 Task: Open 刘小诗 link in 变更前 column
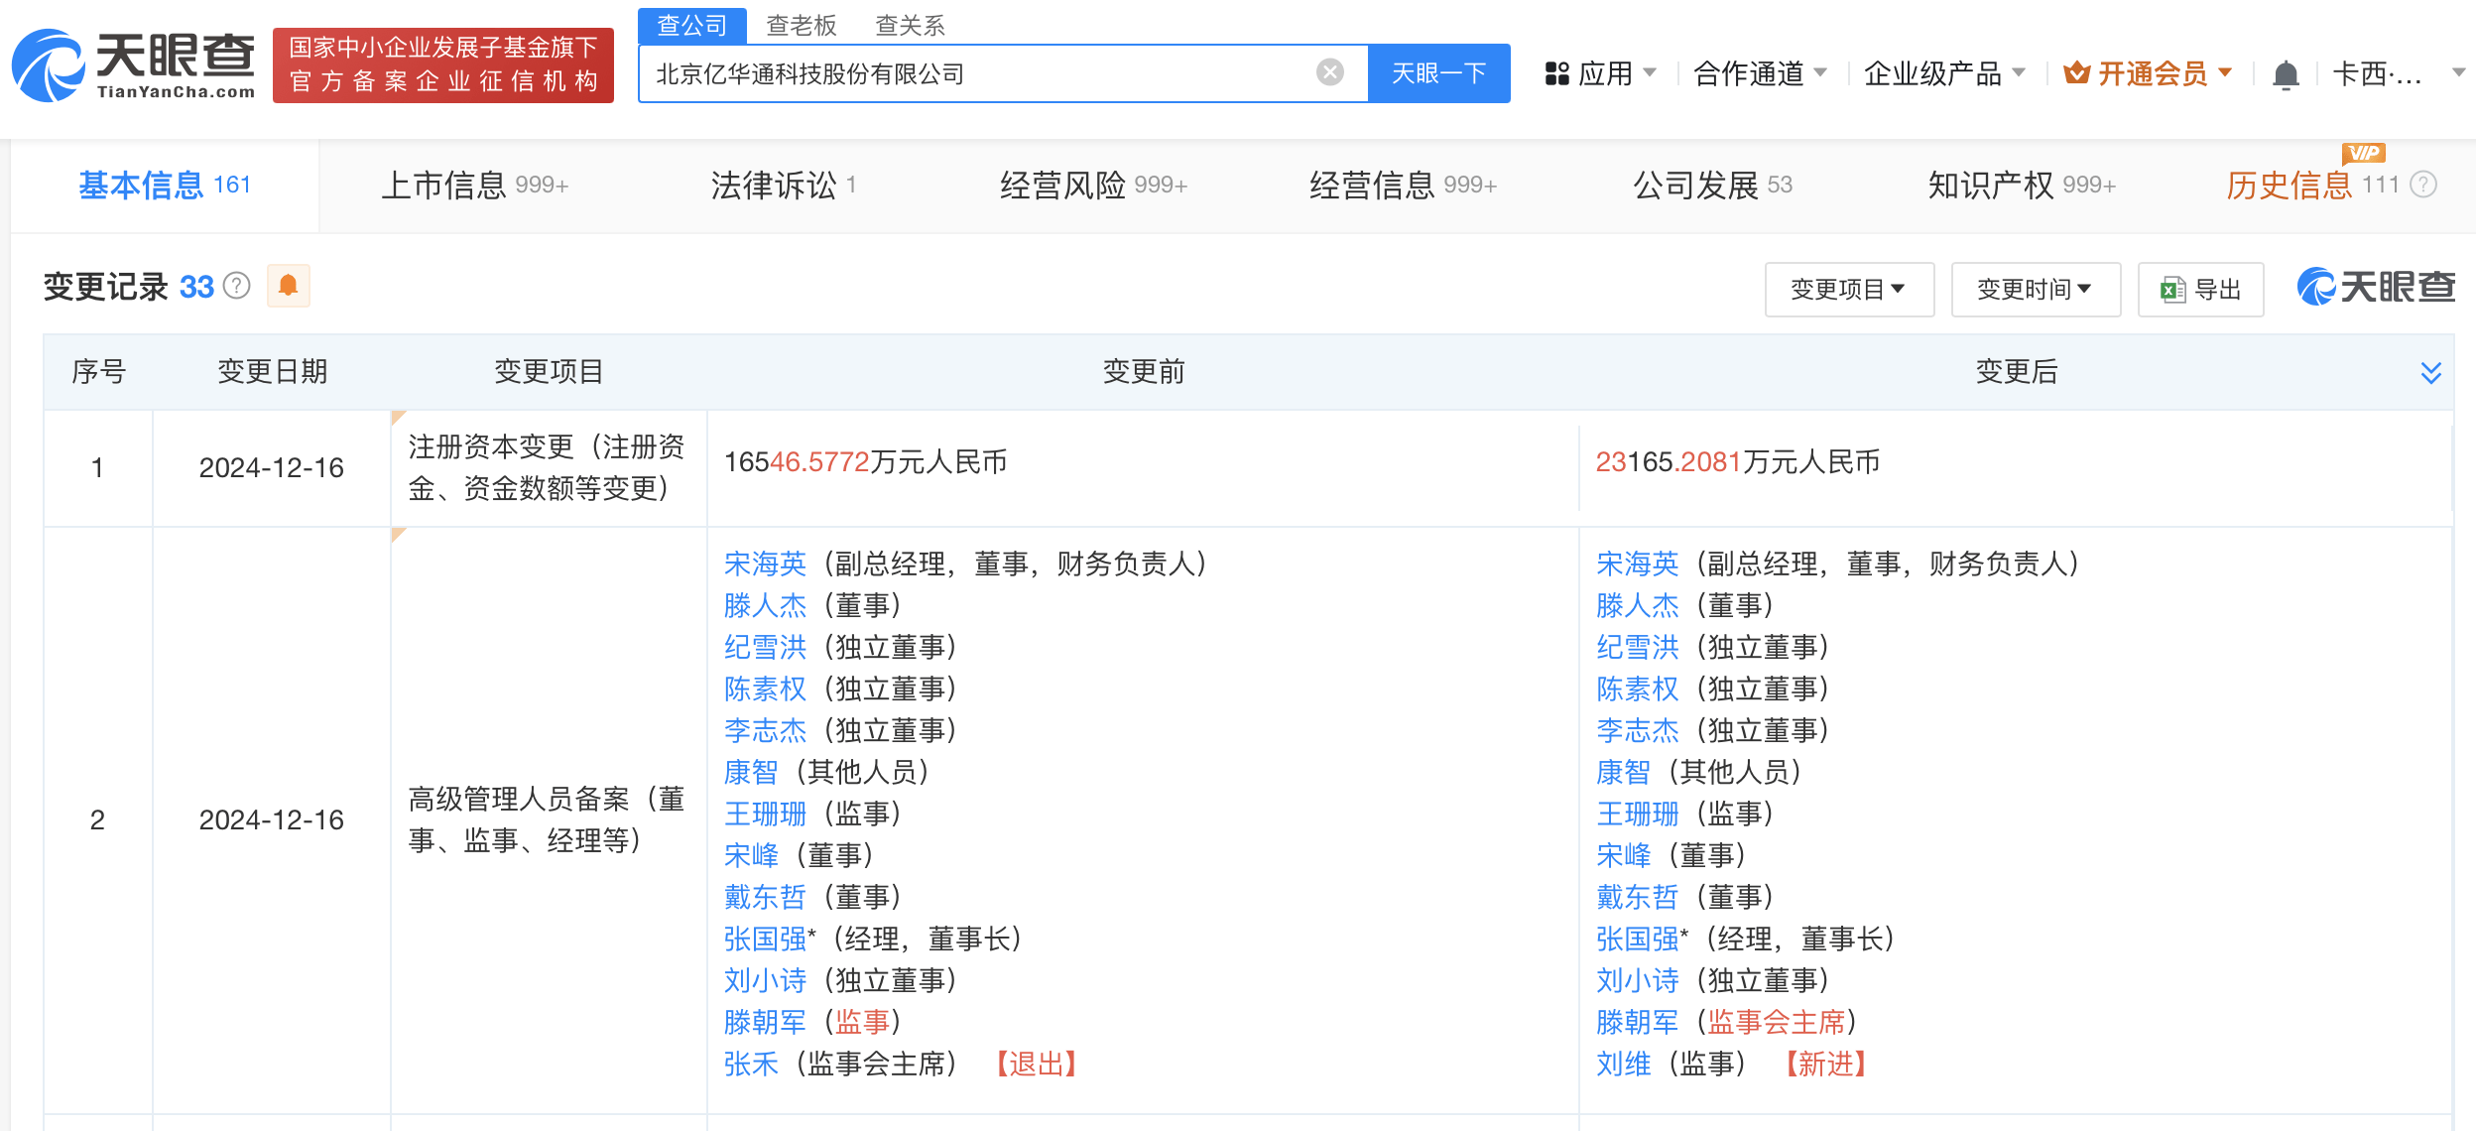pos(765,980)
